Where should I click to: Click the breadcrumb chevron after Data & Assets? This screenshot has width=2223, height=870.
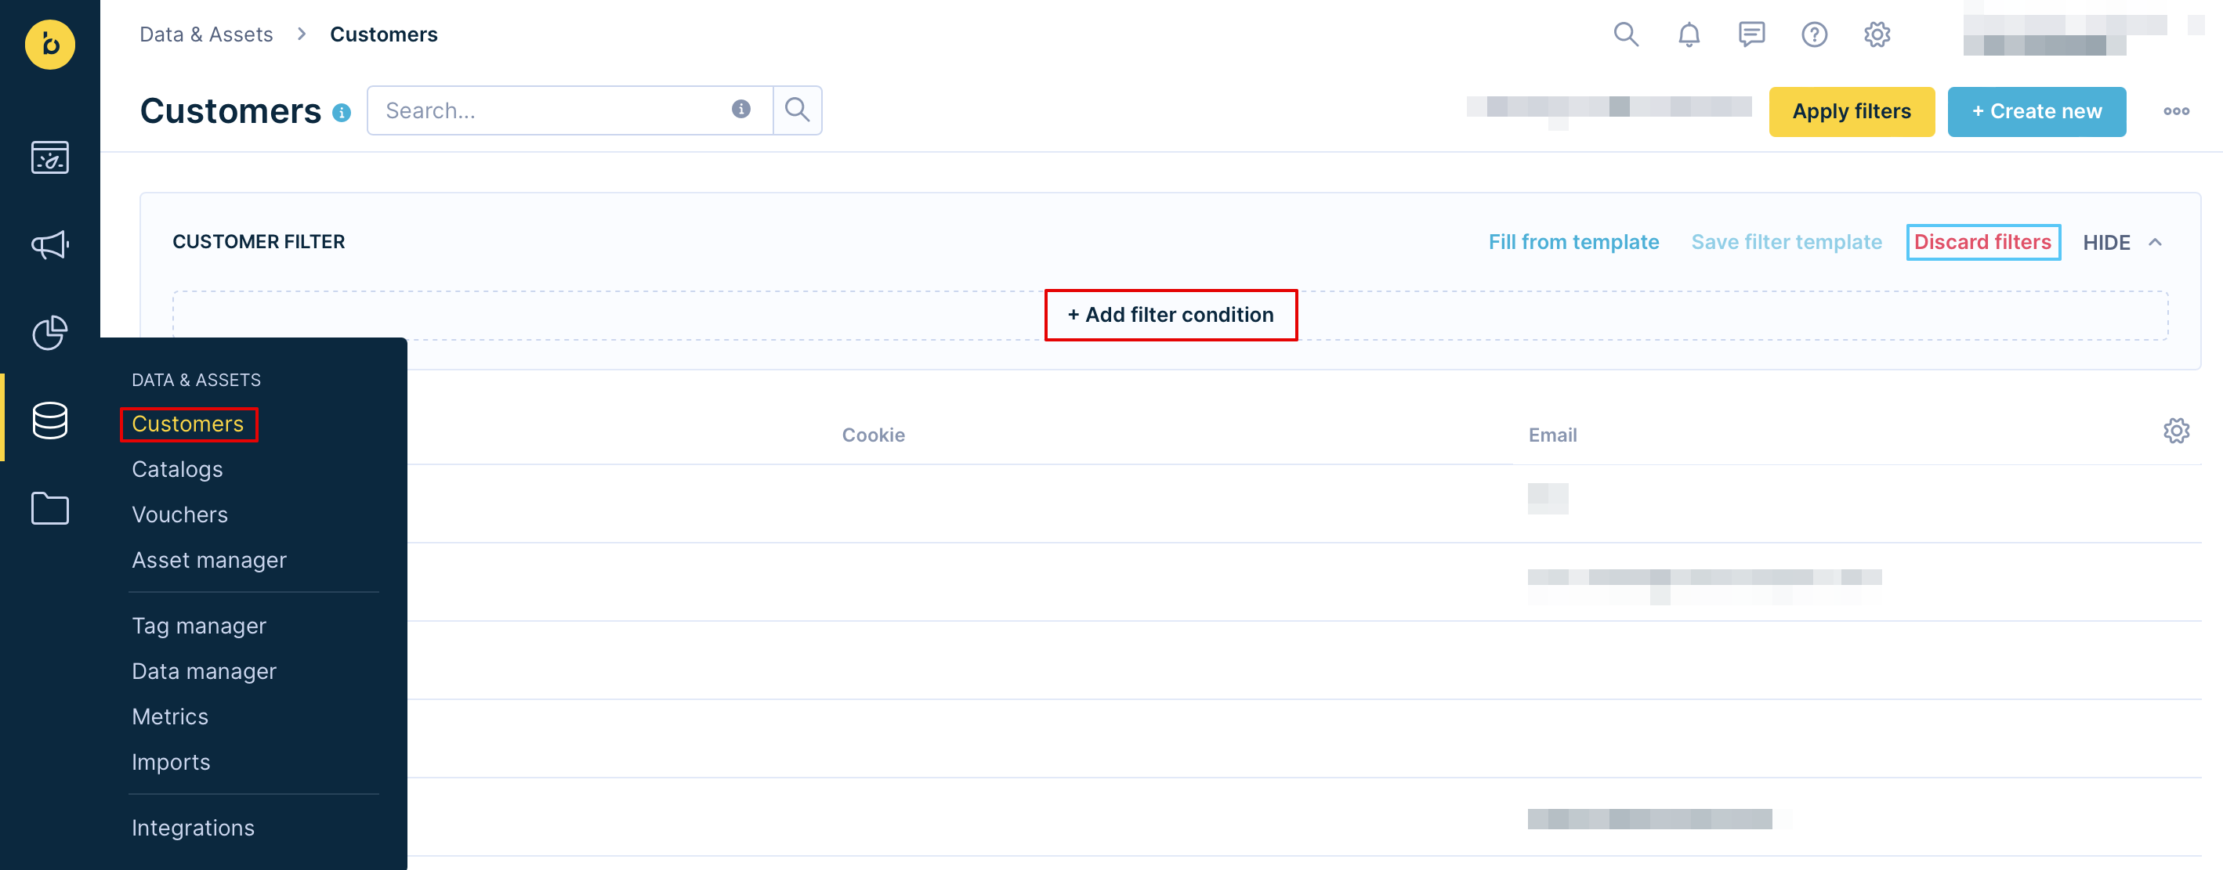(x=301, y=34)
